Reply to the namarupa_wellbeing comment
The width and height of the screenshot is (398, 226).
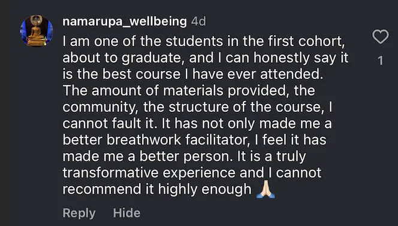pyautogui.click(x=79, y=213)
